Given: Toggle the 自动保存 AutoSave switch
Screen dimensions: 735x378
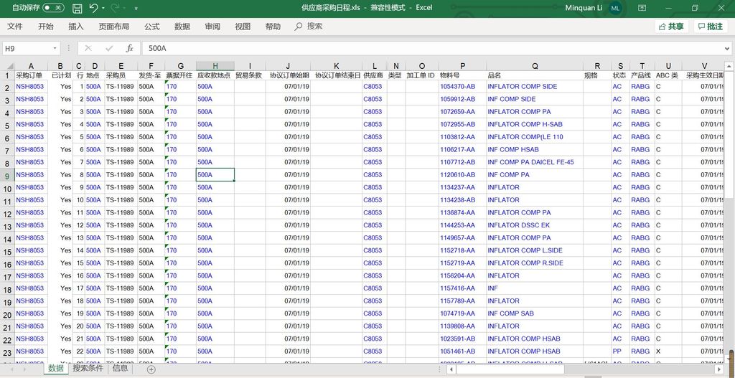Looking at the screenshot, I should (x=53, y=8).
